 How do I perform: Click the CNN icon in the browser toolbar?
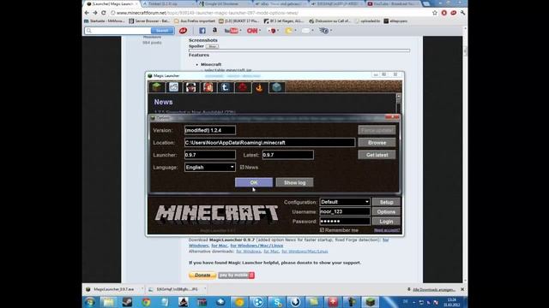click(252, 31)
